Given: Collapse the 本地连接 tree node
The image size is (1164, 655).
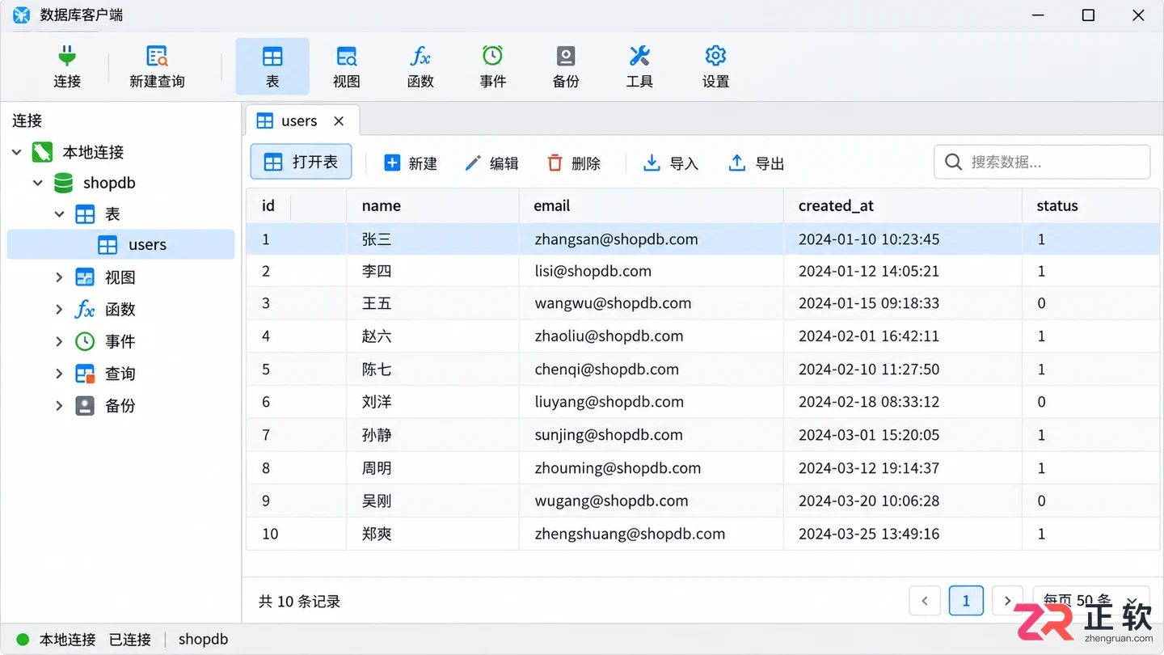Looking at the screenshot, I should coord(16,152).
